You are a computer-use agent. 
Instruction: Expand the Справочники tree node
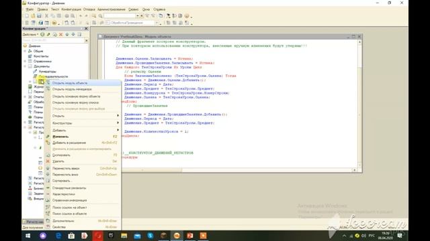[x=25, y=61]
